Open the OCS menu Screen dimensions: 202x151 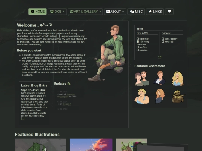click(57, 12)
